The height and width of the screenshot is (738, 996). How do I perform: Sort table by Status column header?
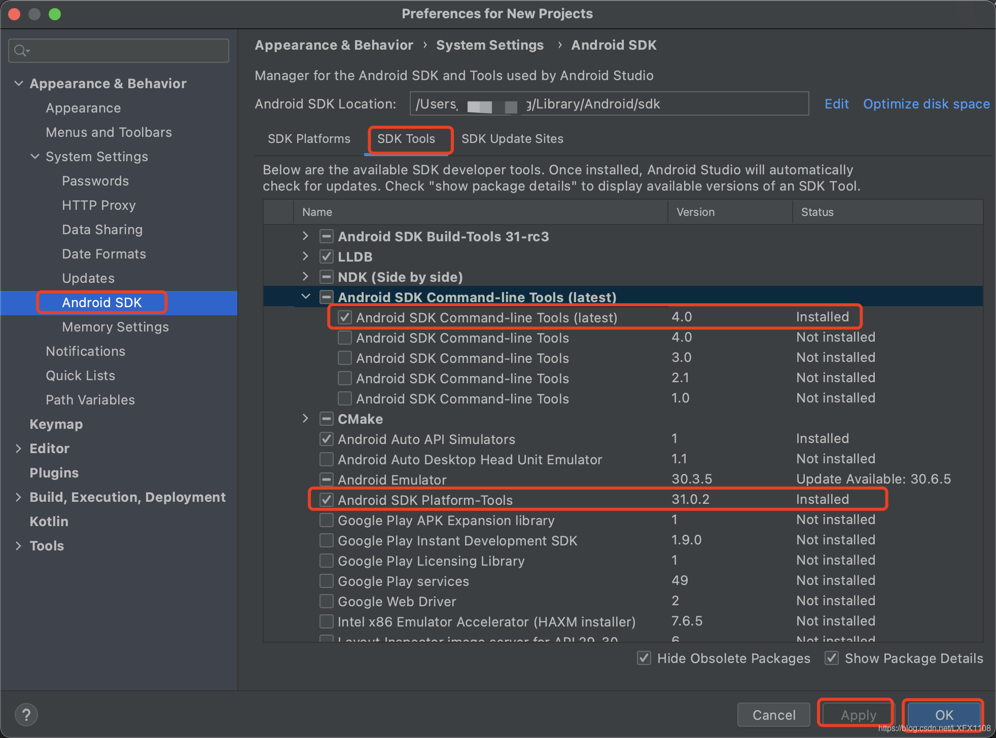pyautogui.click(x=887, y=212)
